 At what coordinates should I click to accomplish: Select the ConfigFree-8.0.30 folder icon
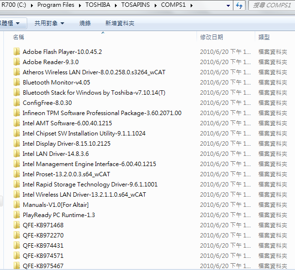(17, 102)
